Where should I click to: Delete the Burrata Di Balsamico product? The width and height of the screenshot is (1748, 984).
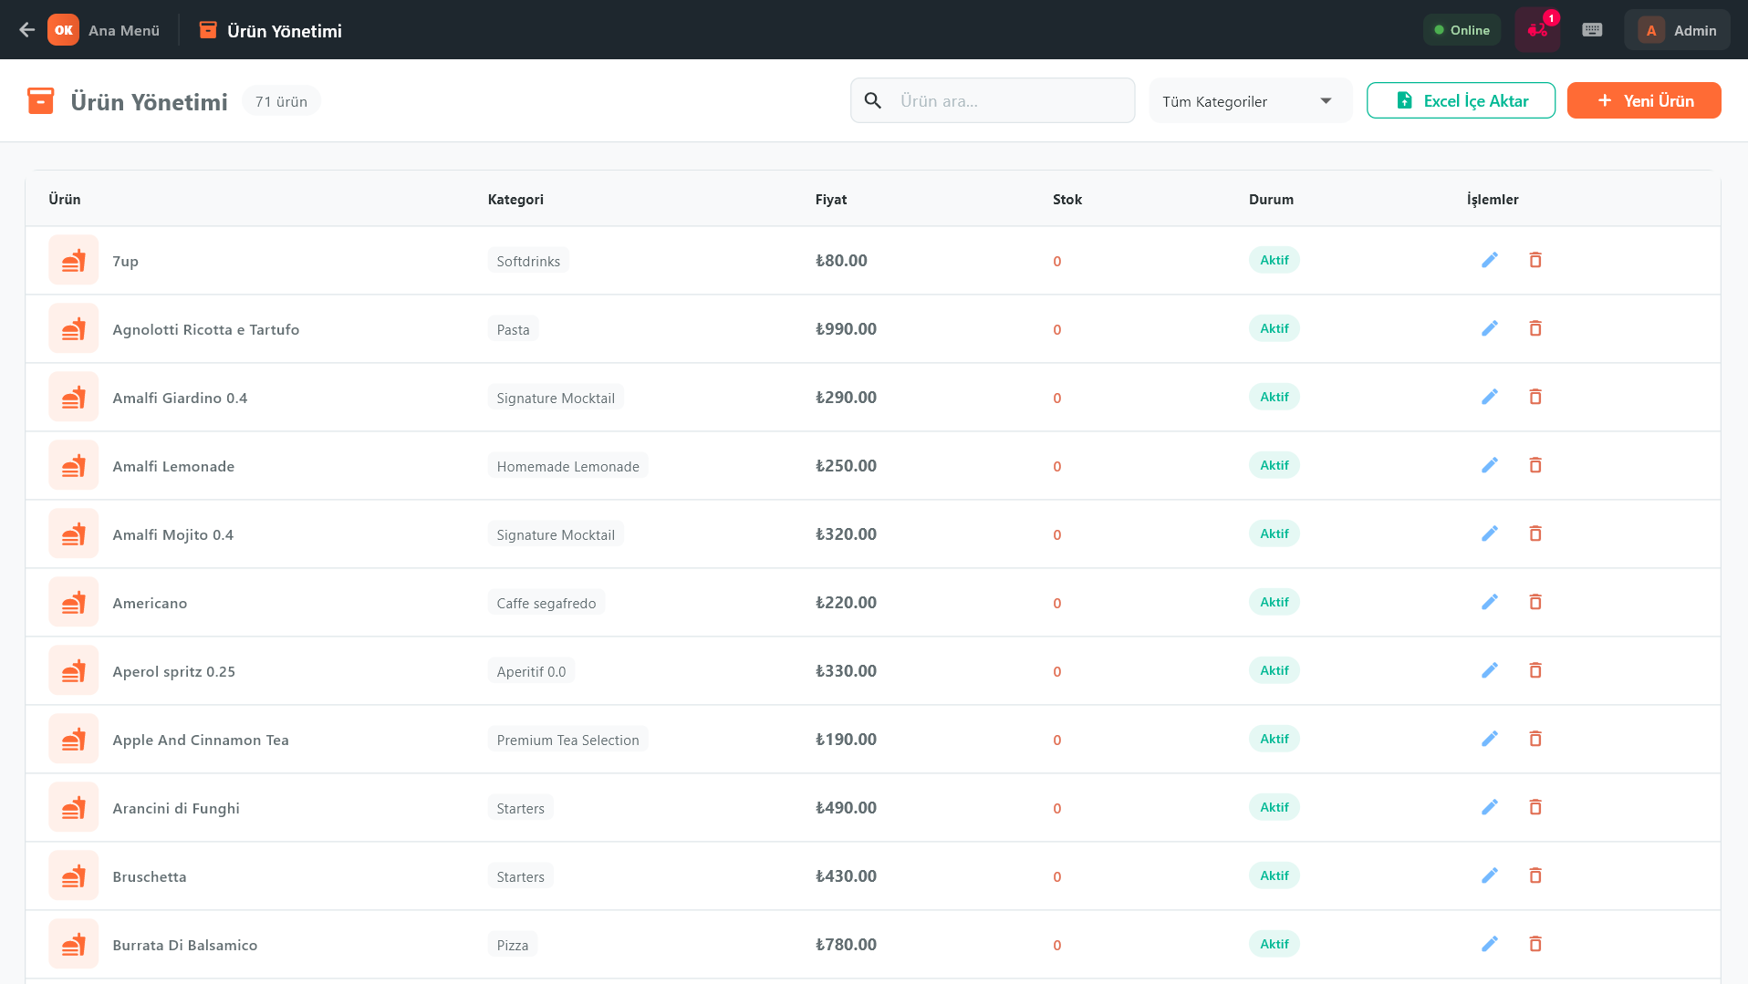pyautogui.click(x=1535, y=945)
